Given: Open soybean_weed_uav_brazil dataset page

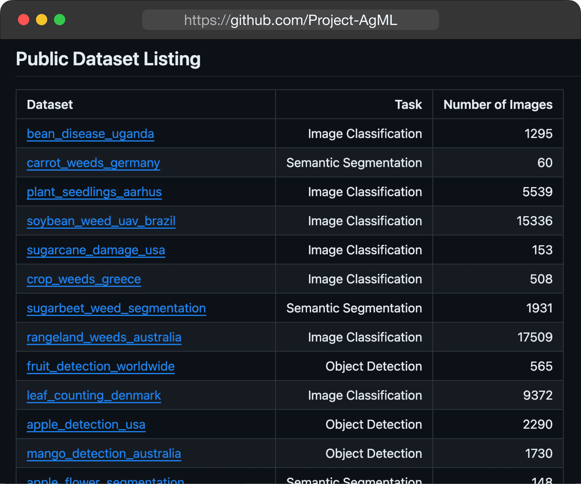Looking at the screenshot, I should point(101,221).
